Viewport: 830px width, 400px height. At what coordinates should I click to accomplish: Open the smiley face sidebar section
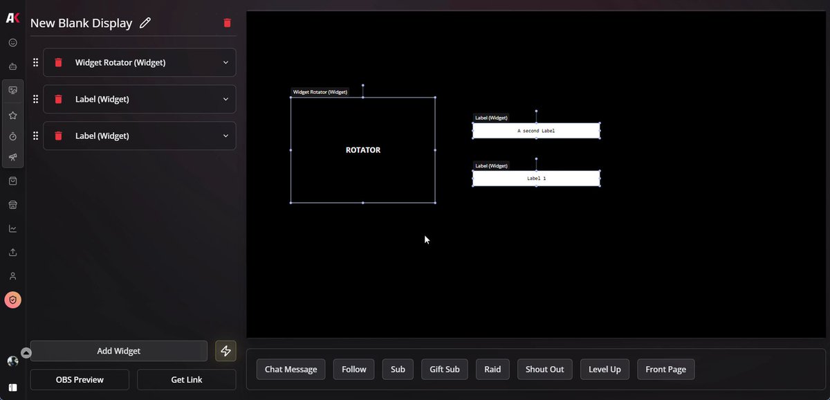pyautogui.click(x=12, y=43)
